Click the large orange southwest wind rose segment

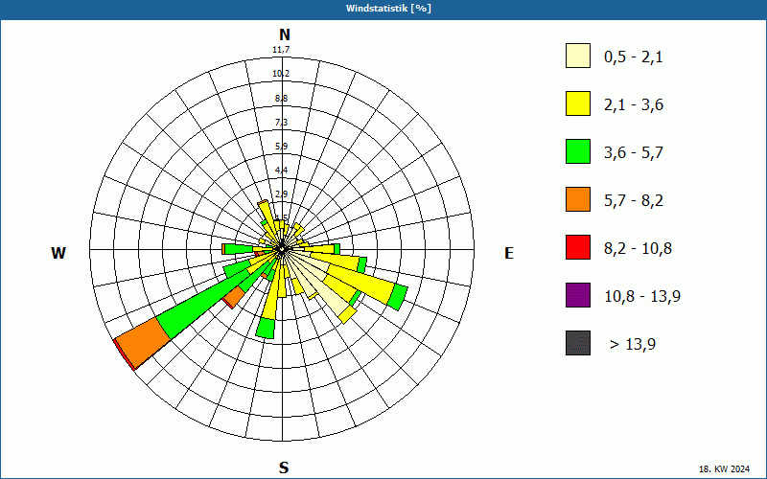pos(142,341)
